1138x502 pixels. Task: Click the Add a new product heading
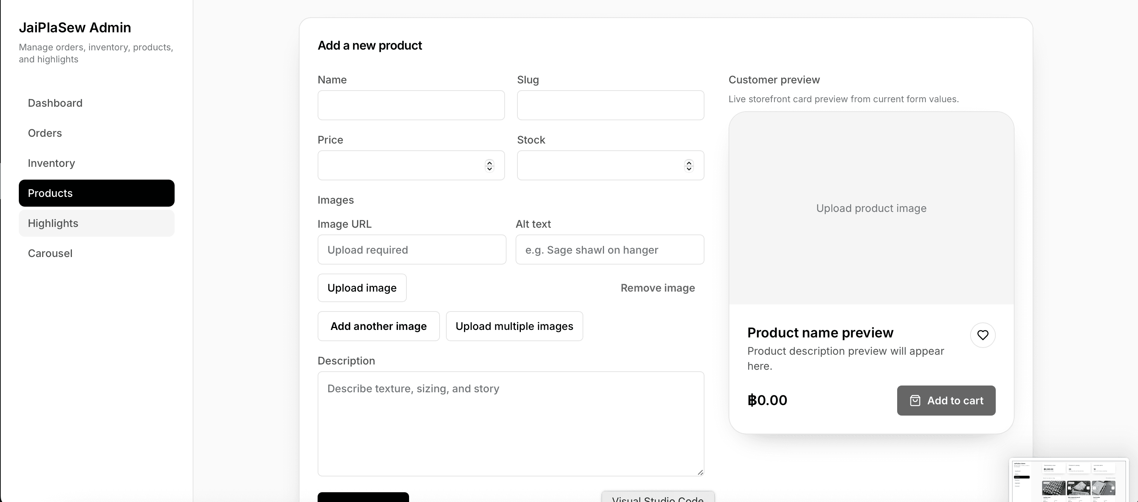click(x=370, y=45)
